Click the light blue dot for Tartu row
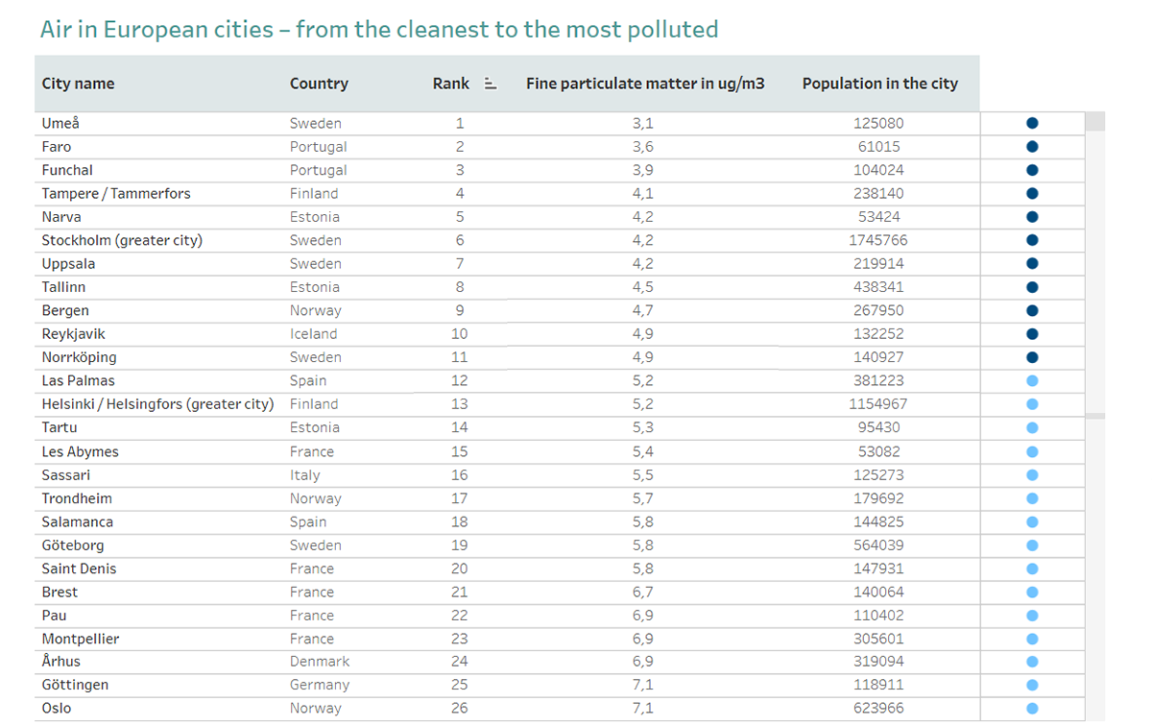 pyautogui.click(x=1032, y=427)
